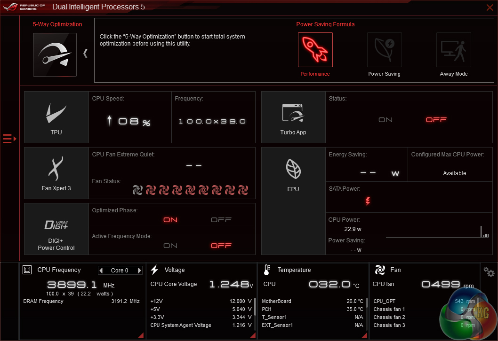Open the EPU energy settings
This screenshot has width=498, height=341.
(293, 172)
